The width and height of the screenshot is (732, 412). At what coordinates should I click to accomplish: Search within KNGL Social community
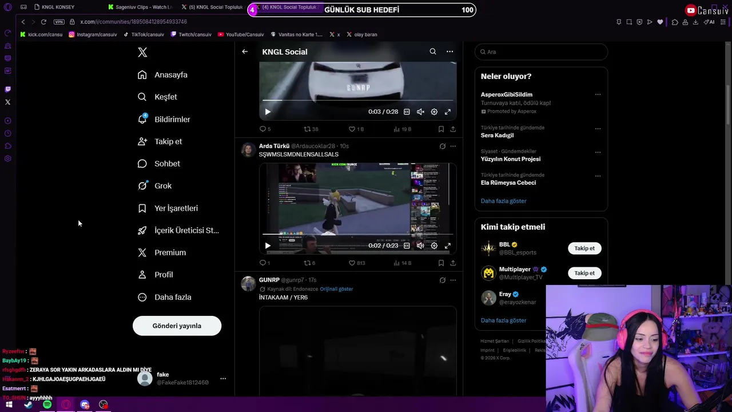click(433, 51)
